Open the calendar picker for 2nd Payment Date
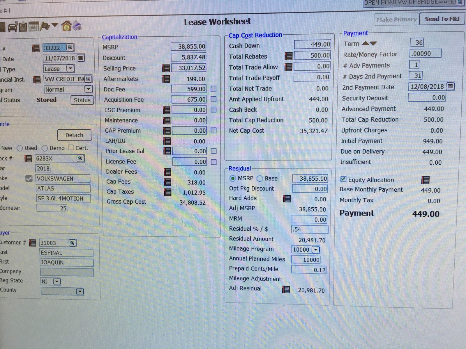The image size is (466, 349). tap(450, 86)
